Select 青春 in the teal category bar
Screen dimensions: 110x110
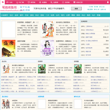point(73,15)
